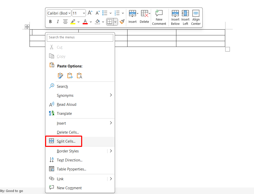Toggle italic formatting in mini toolbar
Image resolution: width=254 pixels, height=194 pixels.
point(58,22)
